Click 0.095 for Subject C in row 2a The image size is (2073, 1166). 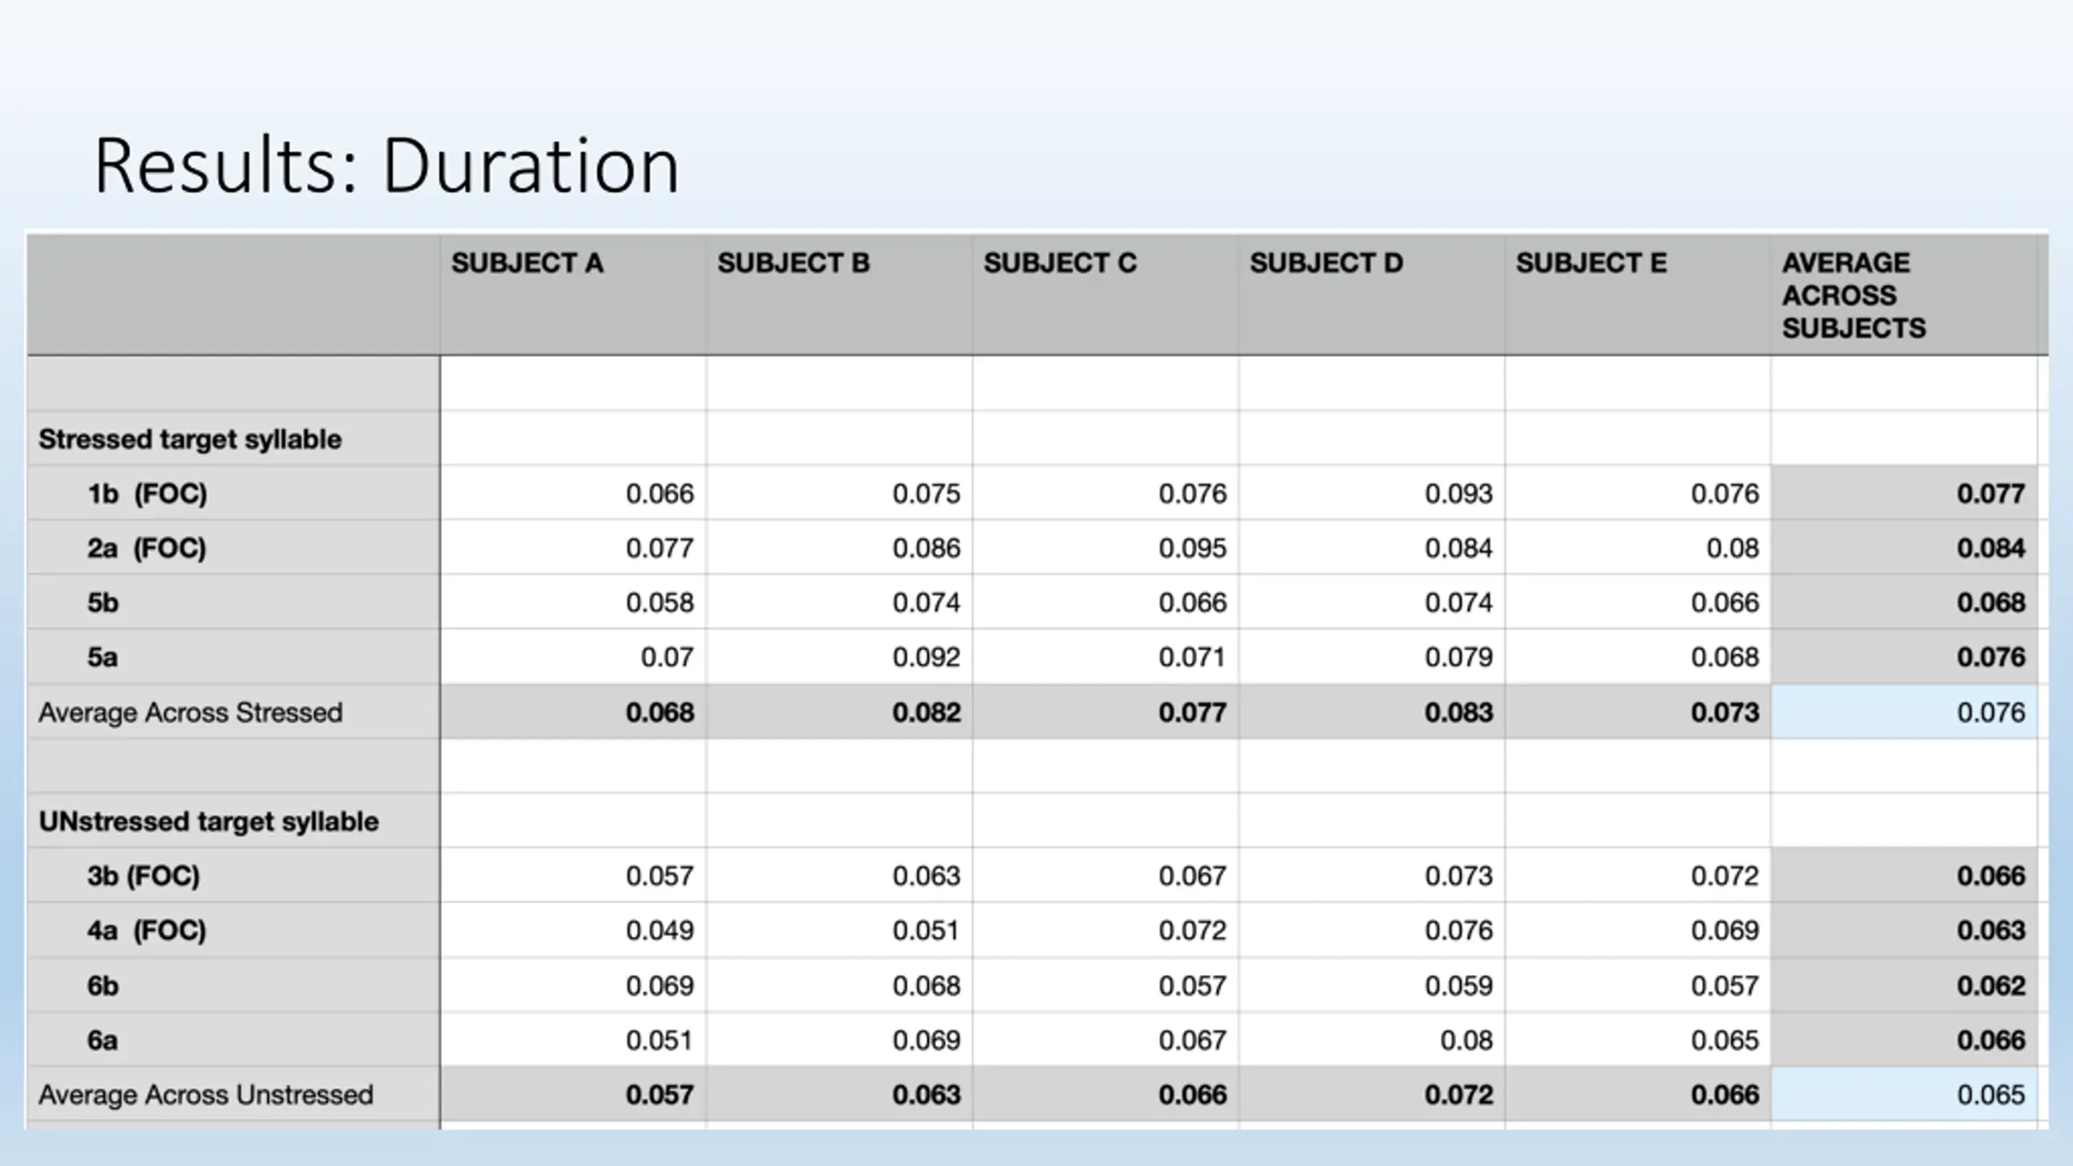1193,548
